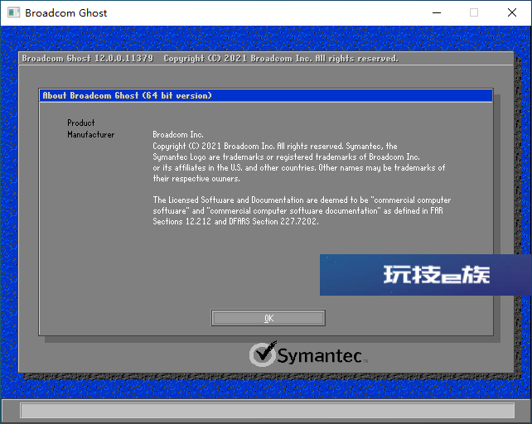Click the empty status bar field at bottom
The height and width of the screenshot is (424, 532).
pyautogui.click(x=268, y=411)
